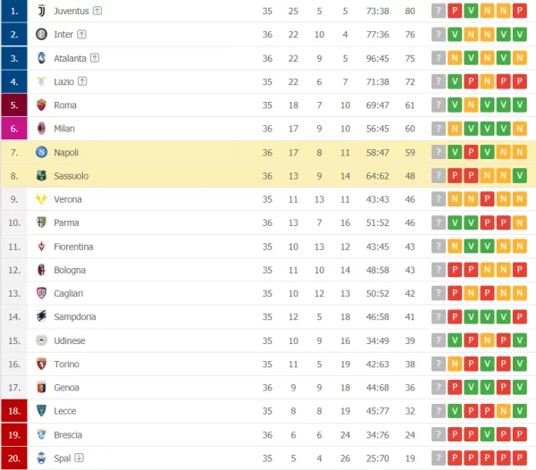536x470 pixels.
Task: Open the Milan team page link
Action: (64, 129)
